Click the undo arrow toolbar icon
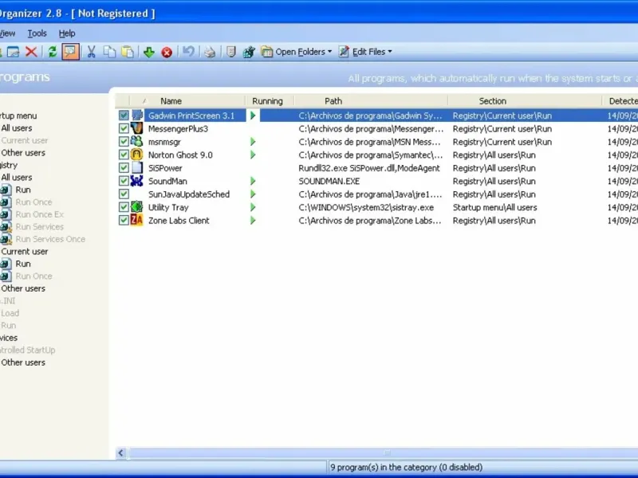The width and height of the screenshot is (638, 478). (x=188, y=52)
